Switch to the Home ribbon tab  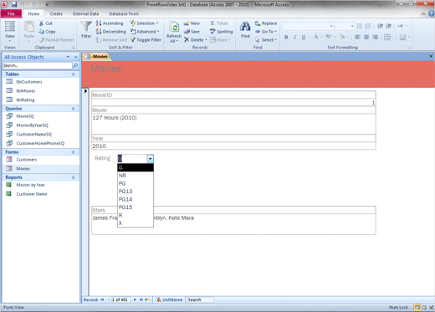[x=33, y=13]
